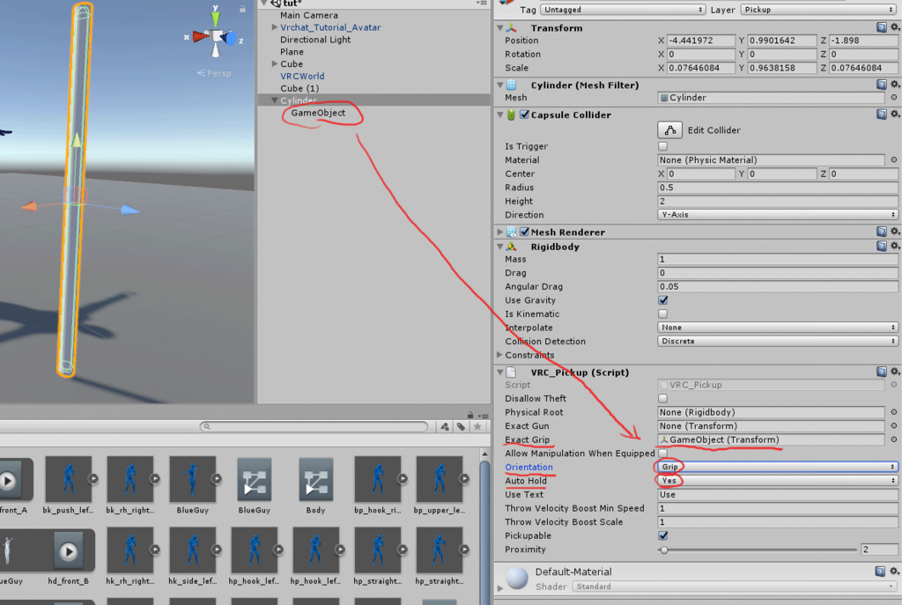902x605 pixels.
Task: Click the blue Z axis cone on the scene gizmo
Action: click(x=230, y=39)
